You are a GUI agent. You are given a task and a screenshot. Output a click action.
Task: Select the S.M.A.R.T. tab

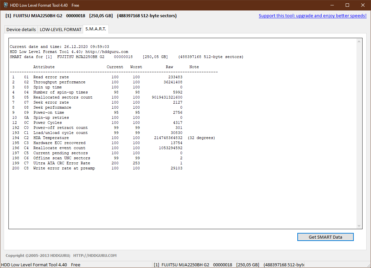point(96,29)
